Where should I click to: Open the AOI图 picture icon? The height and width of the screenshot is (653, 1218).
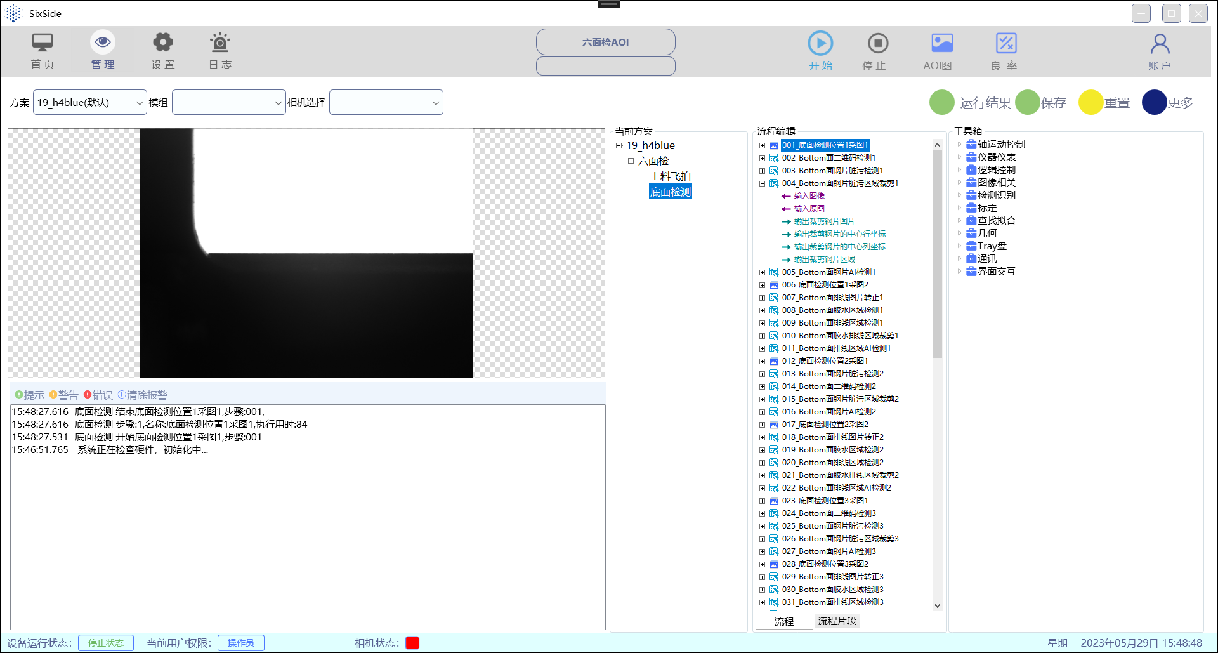click(942, 43)
